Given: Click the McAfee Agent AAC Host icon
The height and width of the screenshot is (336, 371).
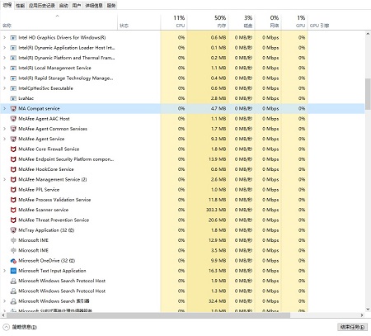Looking at the screenshot, I should [x=13, y=119].
